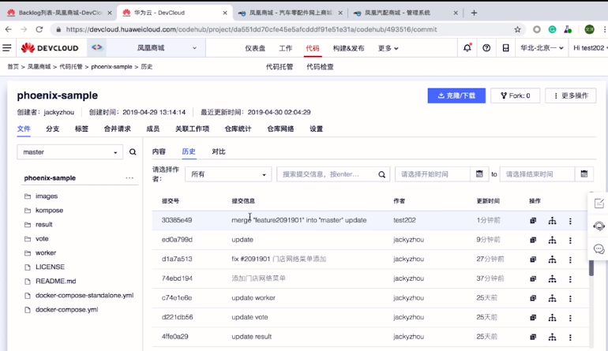The width and height of the screenshot is (608, 351).
Task: Click the feedback note icon on right sidebar
Action: coord(599,203)
